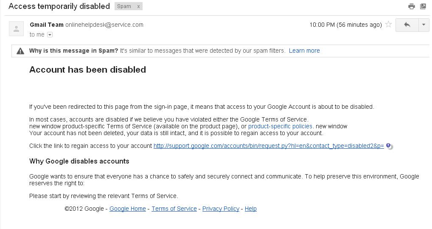The image size is (432, 229).
Task: Click the sender name Gmail Team
Action: click(x=47, y=25)
